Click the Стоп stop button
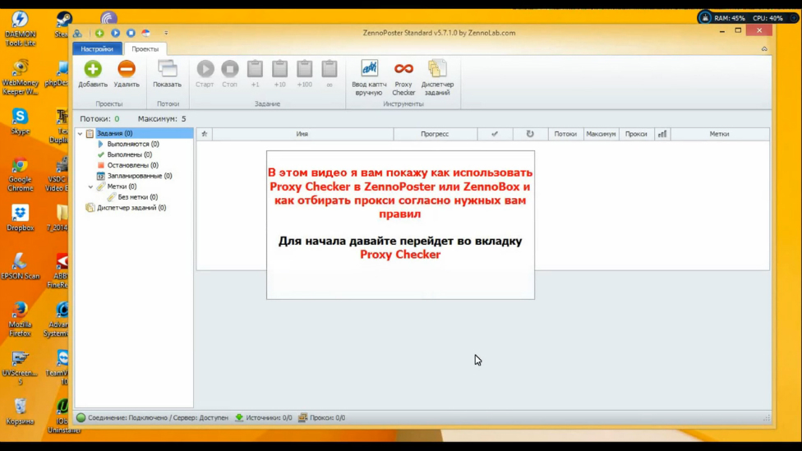Viewport: 802px width, 451px height. (x=229, y=69)
